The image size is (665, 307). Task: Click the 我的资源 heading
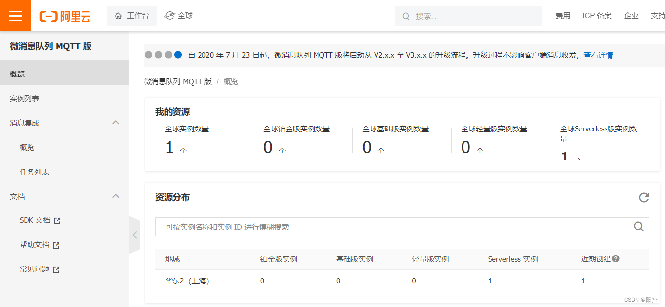[x=173, y=112]
